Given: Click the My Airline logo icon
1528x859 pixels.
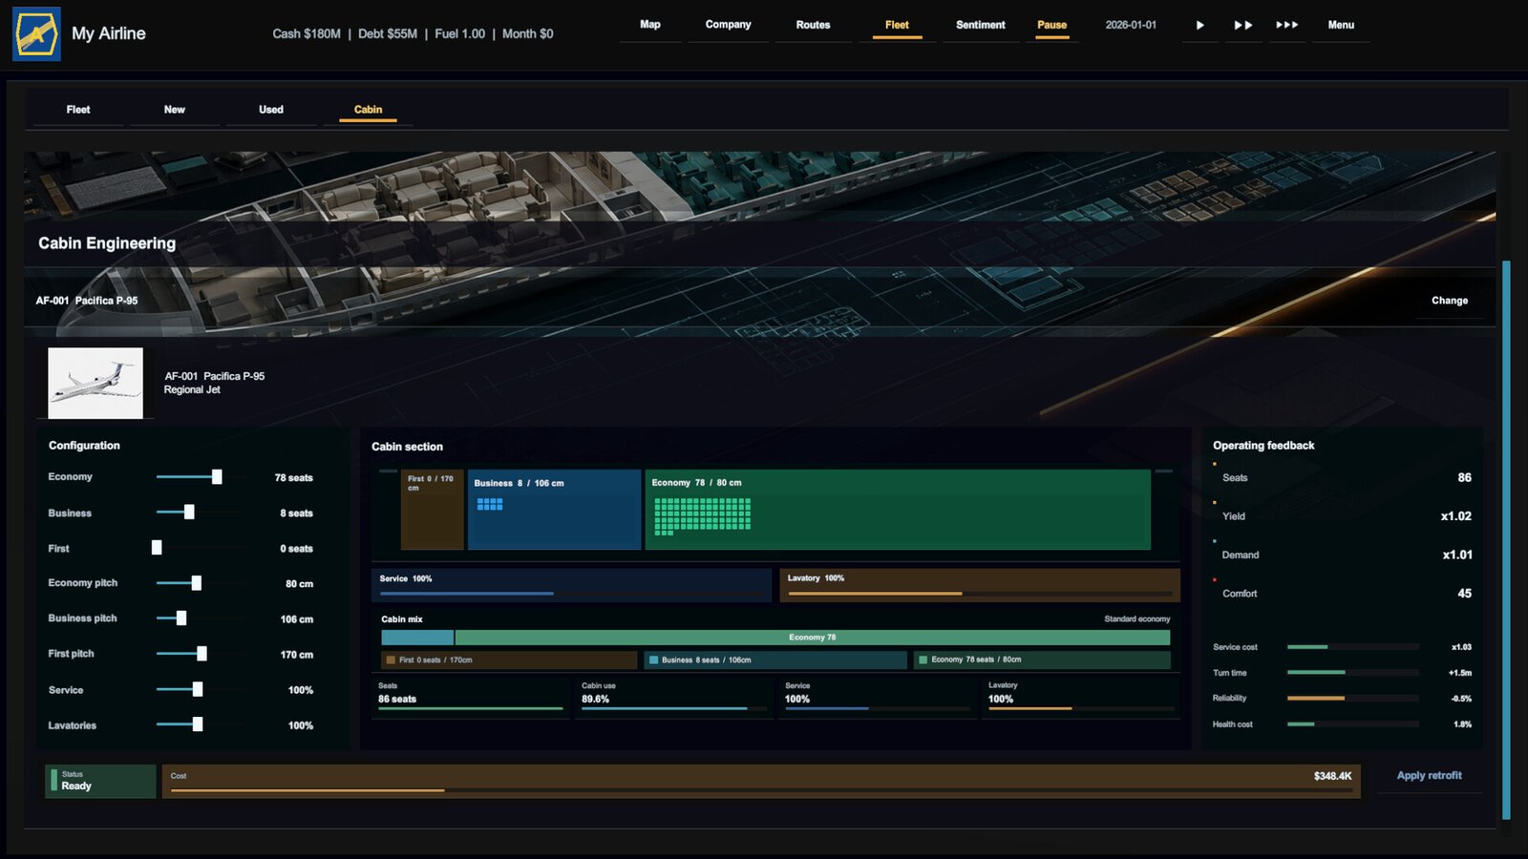Looking at the screenshot, I should coord(36,34).
